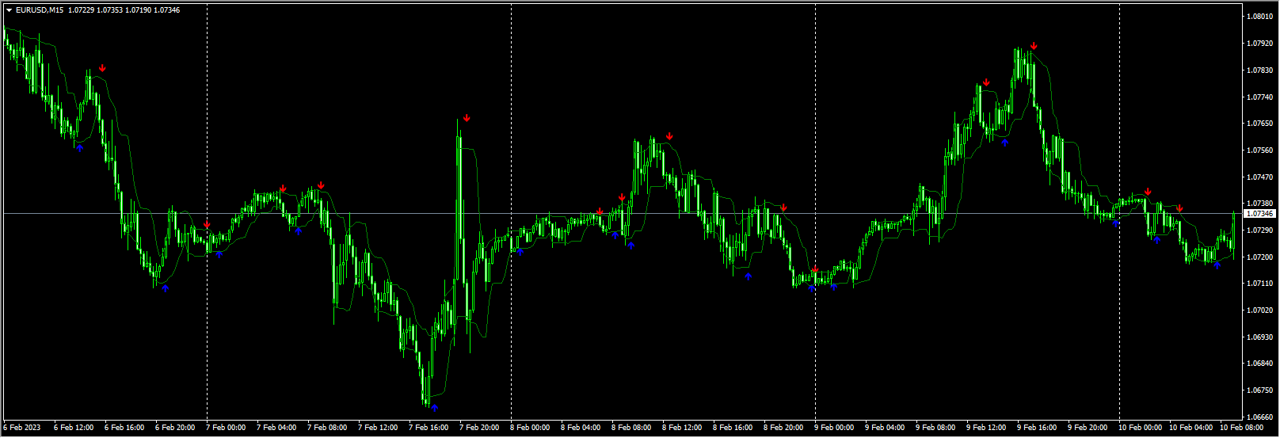Click the 8 Feb 04:00 time label
Screen dimensions: 1280x438
(581, 428)
